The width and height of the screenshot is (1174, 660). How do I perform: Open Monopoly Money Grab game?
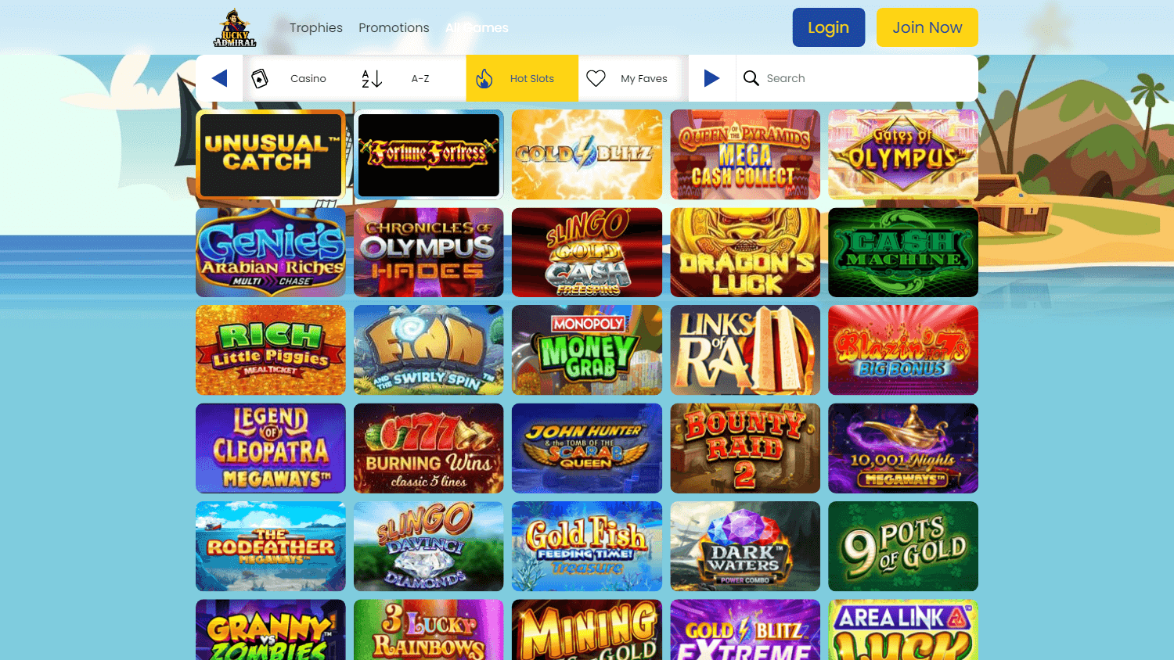(x=587, y=350)
